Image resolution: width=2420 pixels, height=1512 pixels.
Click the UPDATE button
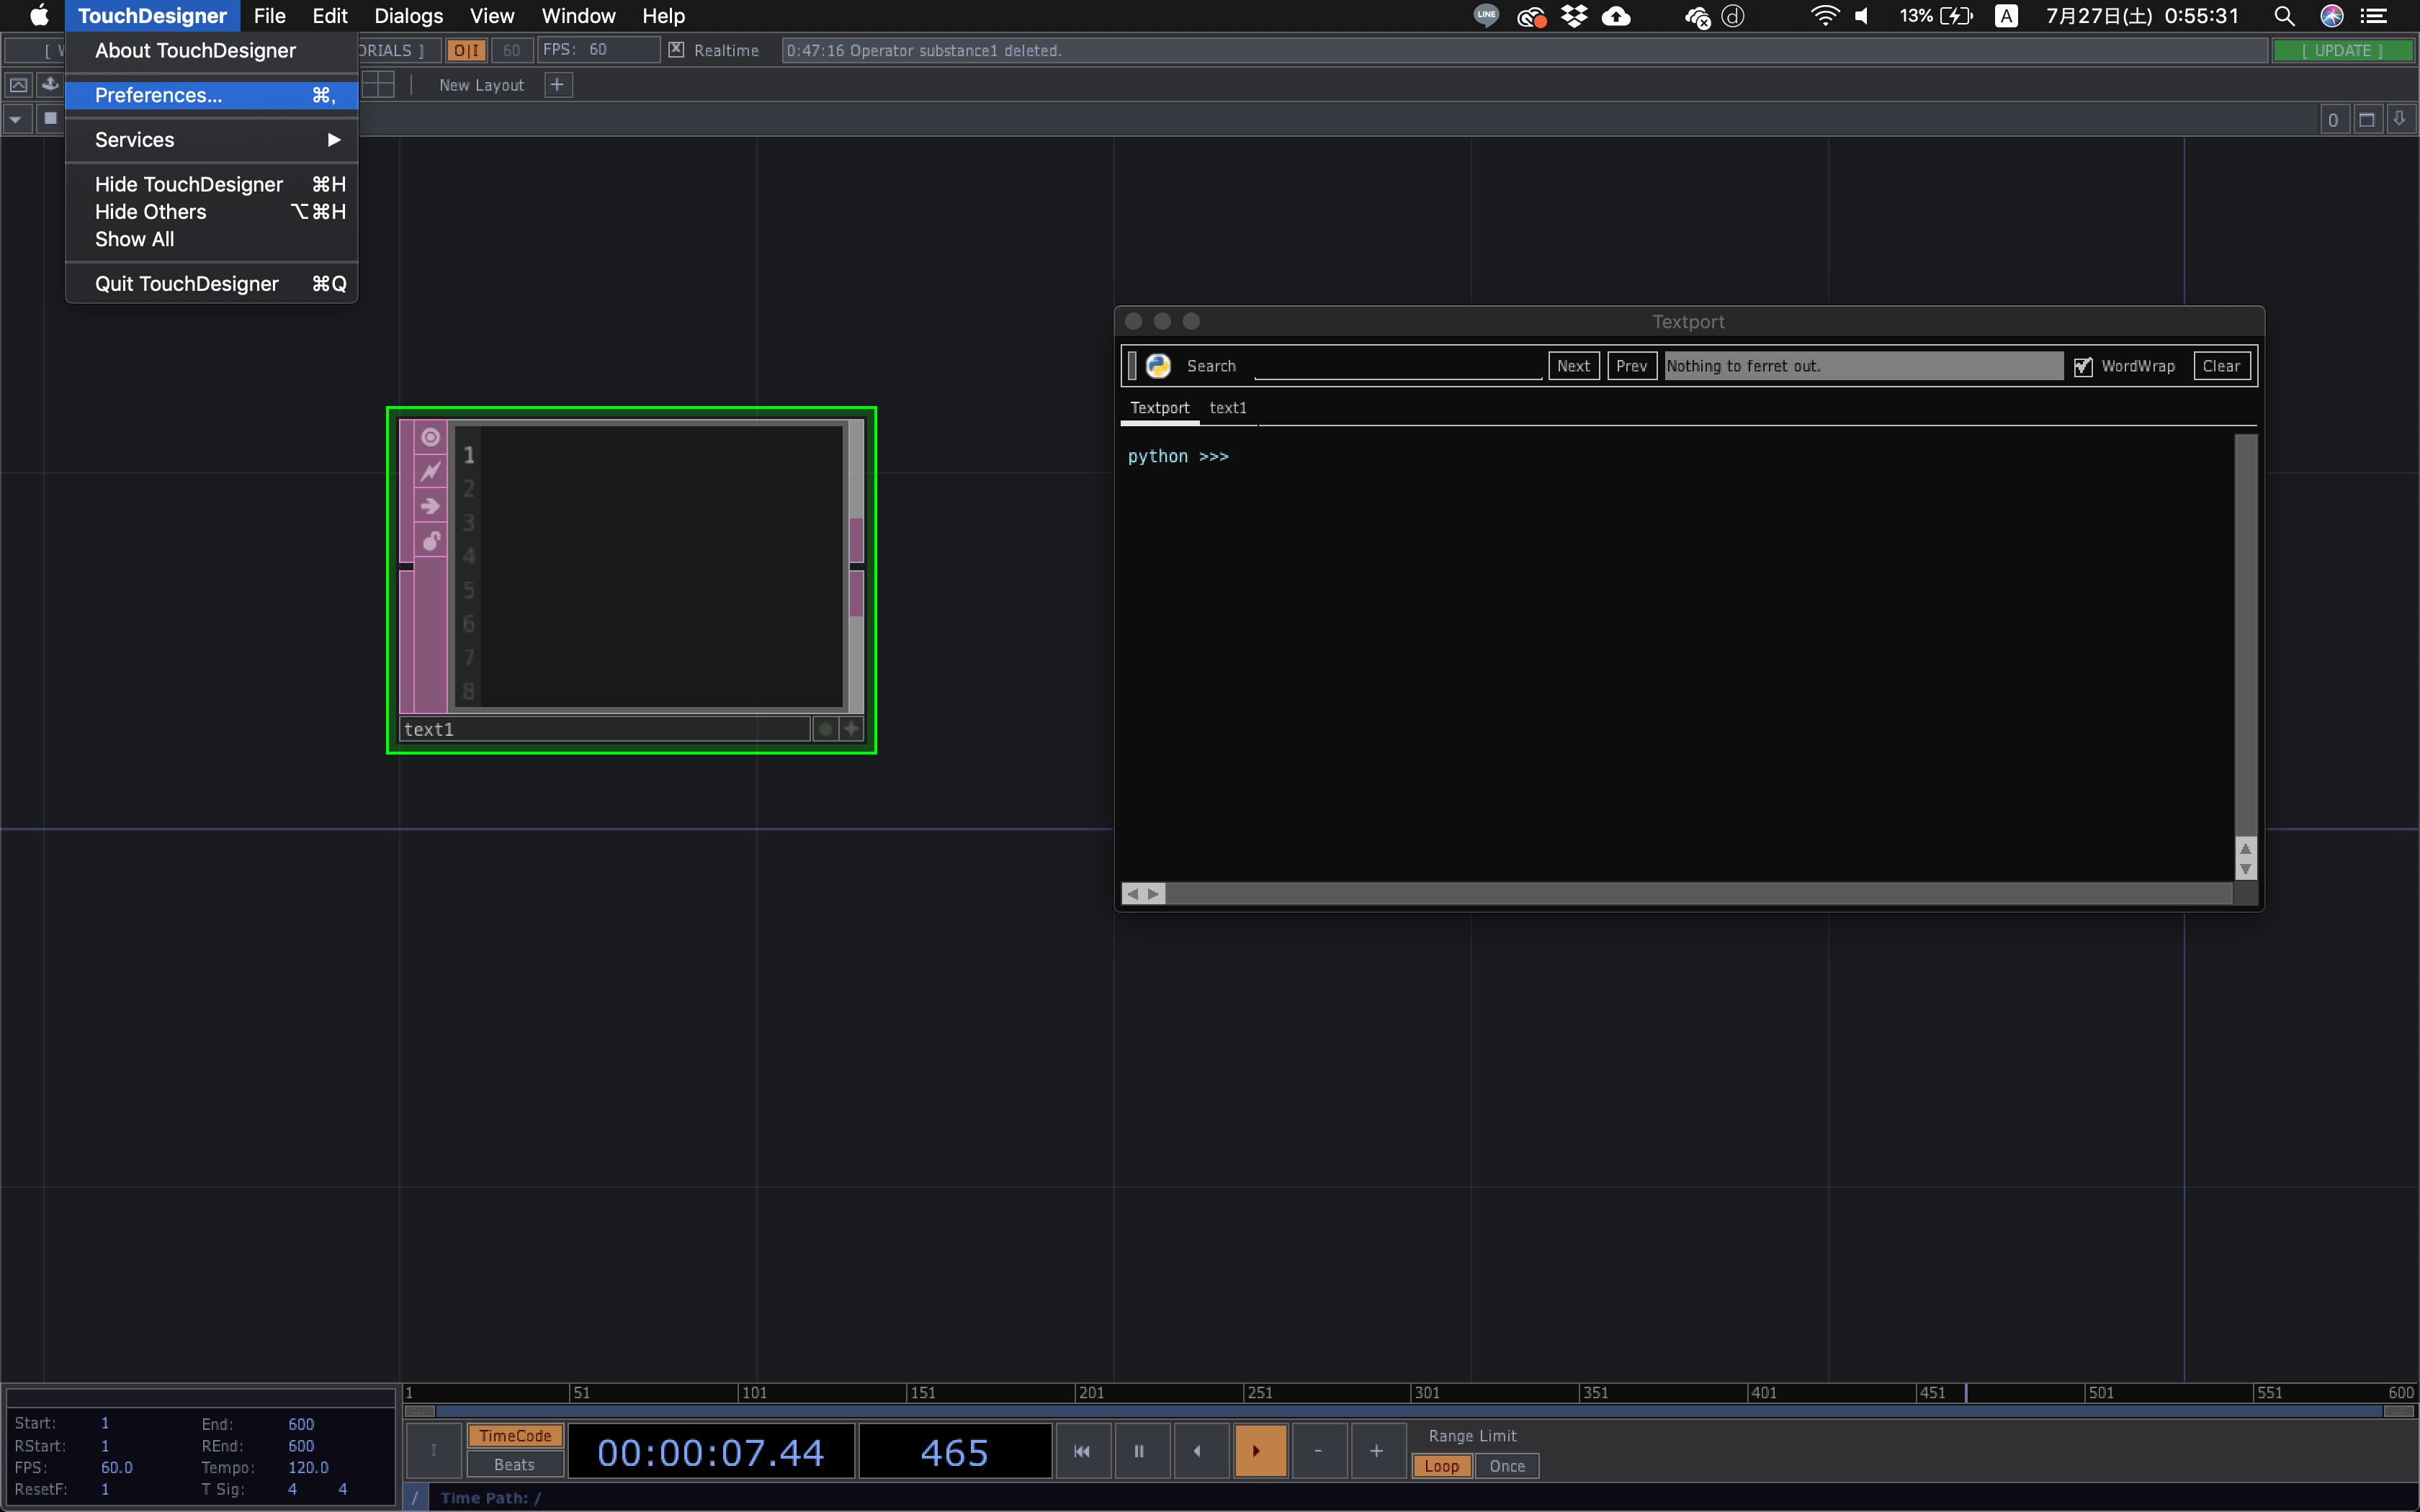point(2342,50)
